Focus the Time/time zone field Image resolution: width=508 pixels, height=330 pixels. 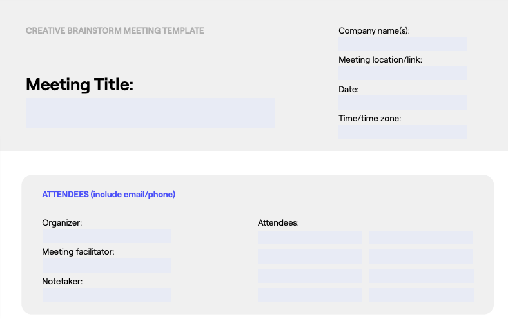(x=403, y=131)
